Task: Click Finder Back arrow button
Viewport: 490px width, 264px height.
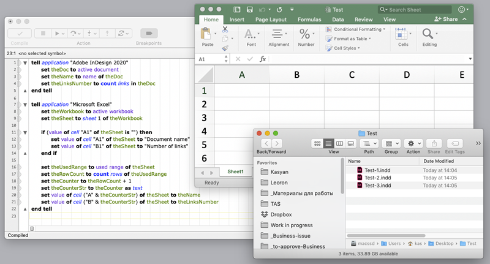Action: click(x=266, y=143)
